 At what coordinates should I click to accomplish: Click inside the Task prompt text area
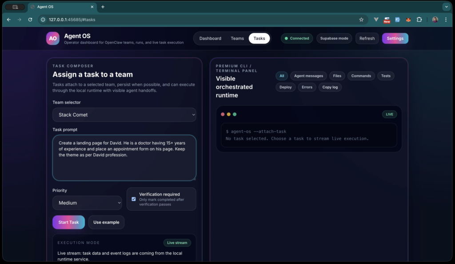pos(124,158)
